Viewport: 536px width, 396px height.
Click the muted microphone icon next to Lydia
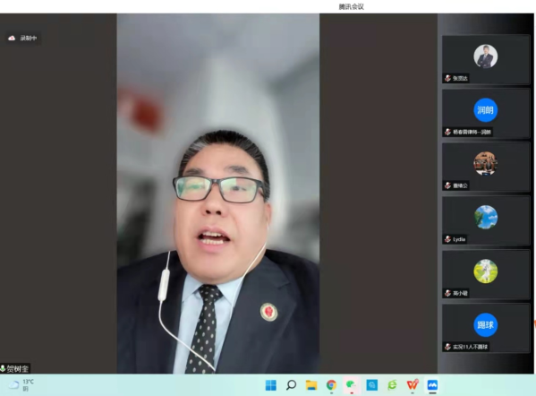447,239
